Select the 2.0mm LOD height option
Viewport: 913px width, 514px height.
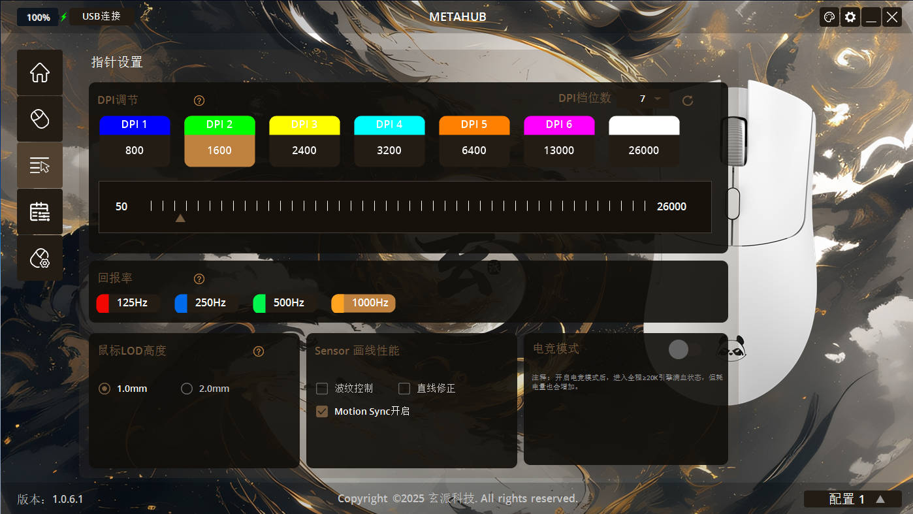(205, 389)
